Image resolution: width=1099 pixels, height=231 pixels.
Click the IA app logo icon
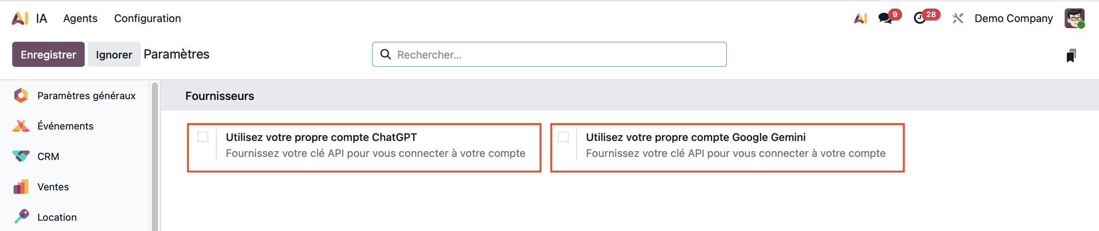20,18
